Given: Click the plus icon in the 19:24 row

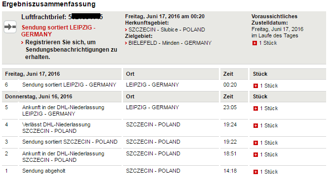Looking at the screenshot, I should click(255, 126).
